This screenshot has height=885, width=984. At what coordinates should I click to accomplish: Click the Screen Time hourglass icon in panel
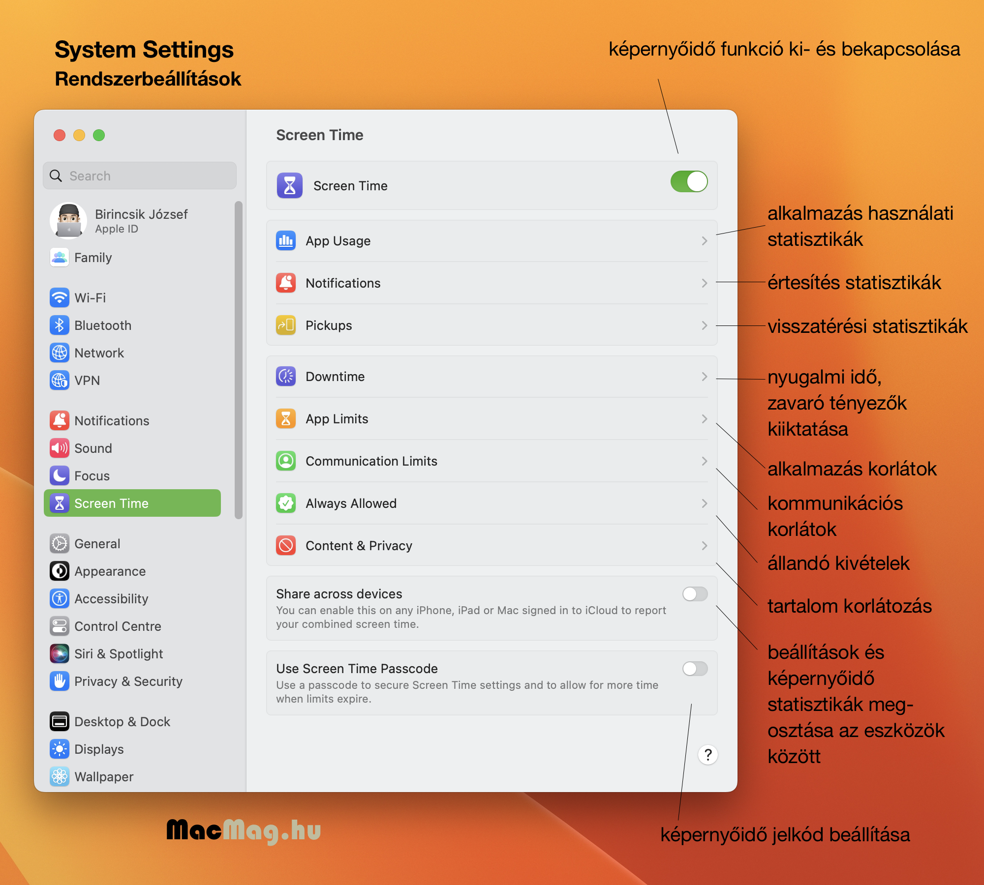tap(290, 186)
